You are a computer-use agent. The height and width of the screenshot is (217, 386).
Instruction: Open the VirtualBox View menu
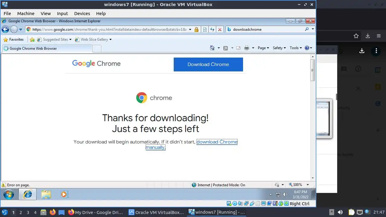46,14
